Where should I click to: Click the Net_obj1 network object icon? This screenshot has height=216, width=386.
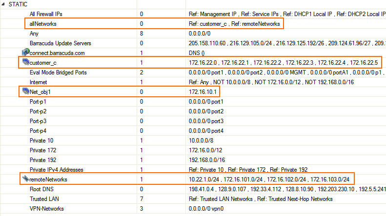pos(25,91)
